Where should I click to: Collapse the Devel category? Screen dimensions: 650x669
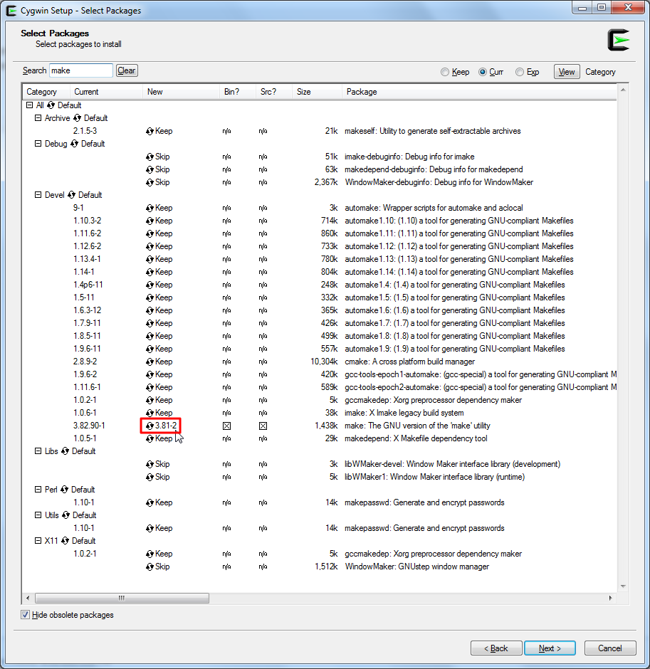pyautogui.click(x=38, y=194)
